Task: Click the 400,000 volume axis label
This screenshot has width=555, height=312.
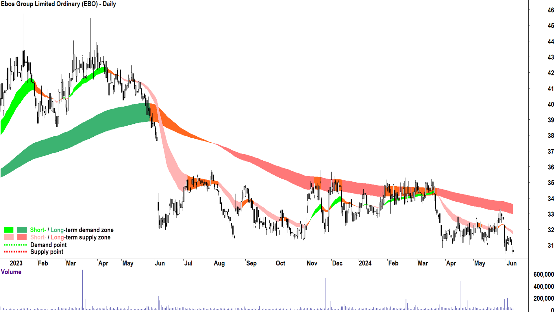Action: (x=543, y=287)
